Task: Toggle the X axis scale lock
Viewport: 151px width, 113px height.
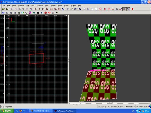Action: tap(88, 9)
